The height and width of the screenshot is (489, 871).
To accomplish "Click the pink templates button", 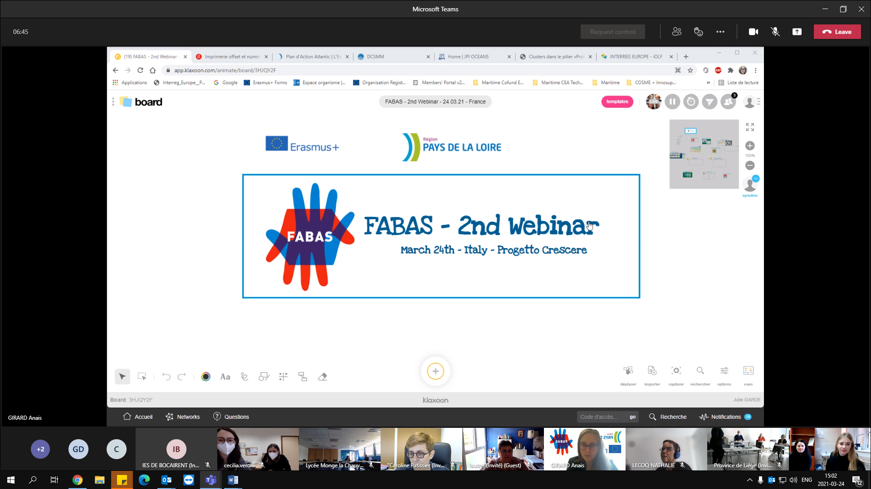I will 617,101.
